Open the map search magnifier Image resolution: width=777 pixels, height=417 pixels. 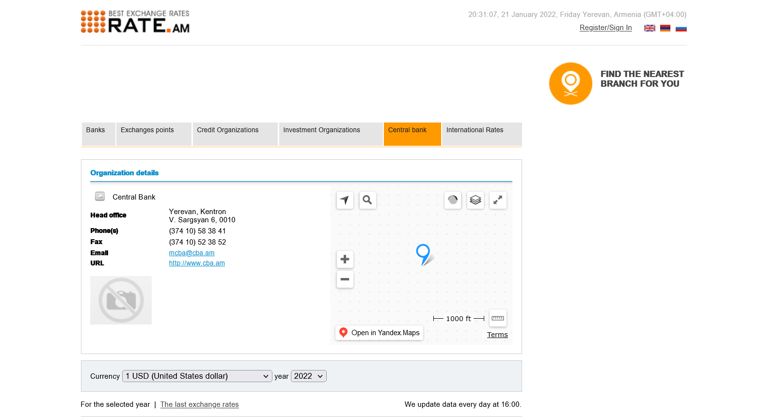pos(367,200)
